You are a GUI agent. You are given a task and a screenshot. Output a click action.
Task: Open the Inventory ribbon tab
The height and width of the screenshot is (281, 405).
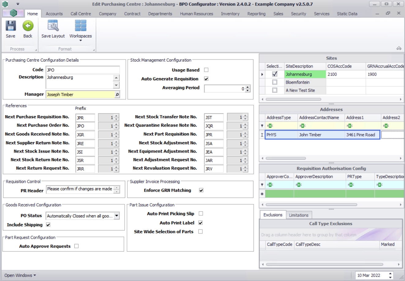pos(230,14)
